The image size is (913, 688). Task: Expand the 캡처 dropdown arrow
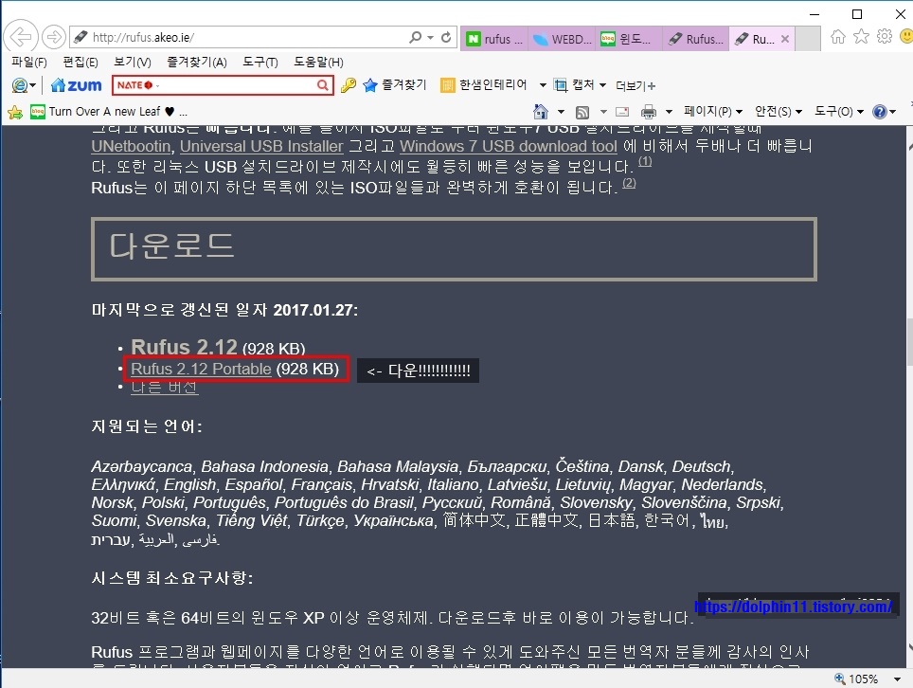(602, 85)
